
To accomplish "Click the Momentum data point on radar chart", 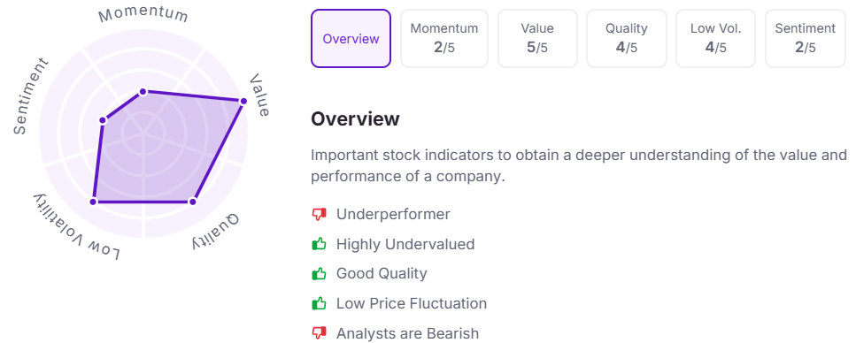I will coord(143,92).
